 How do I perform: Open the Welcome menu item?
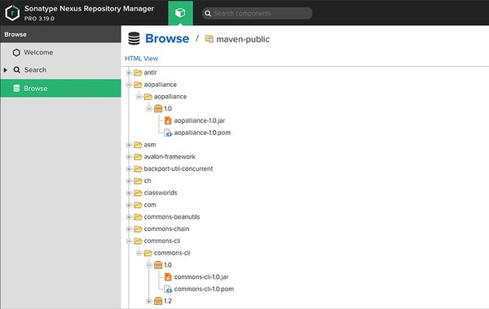[x=60, y=52]
